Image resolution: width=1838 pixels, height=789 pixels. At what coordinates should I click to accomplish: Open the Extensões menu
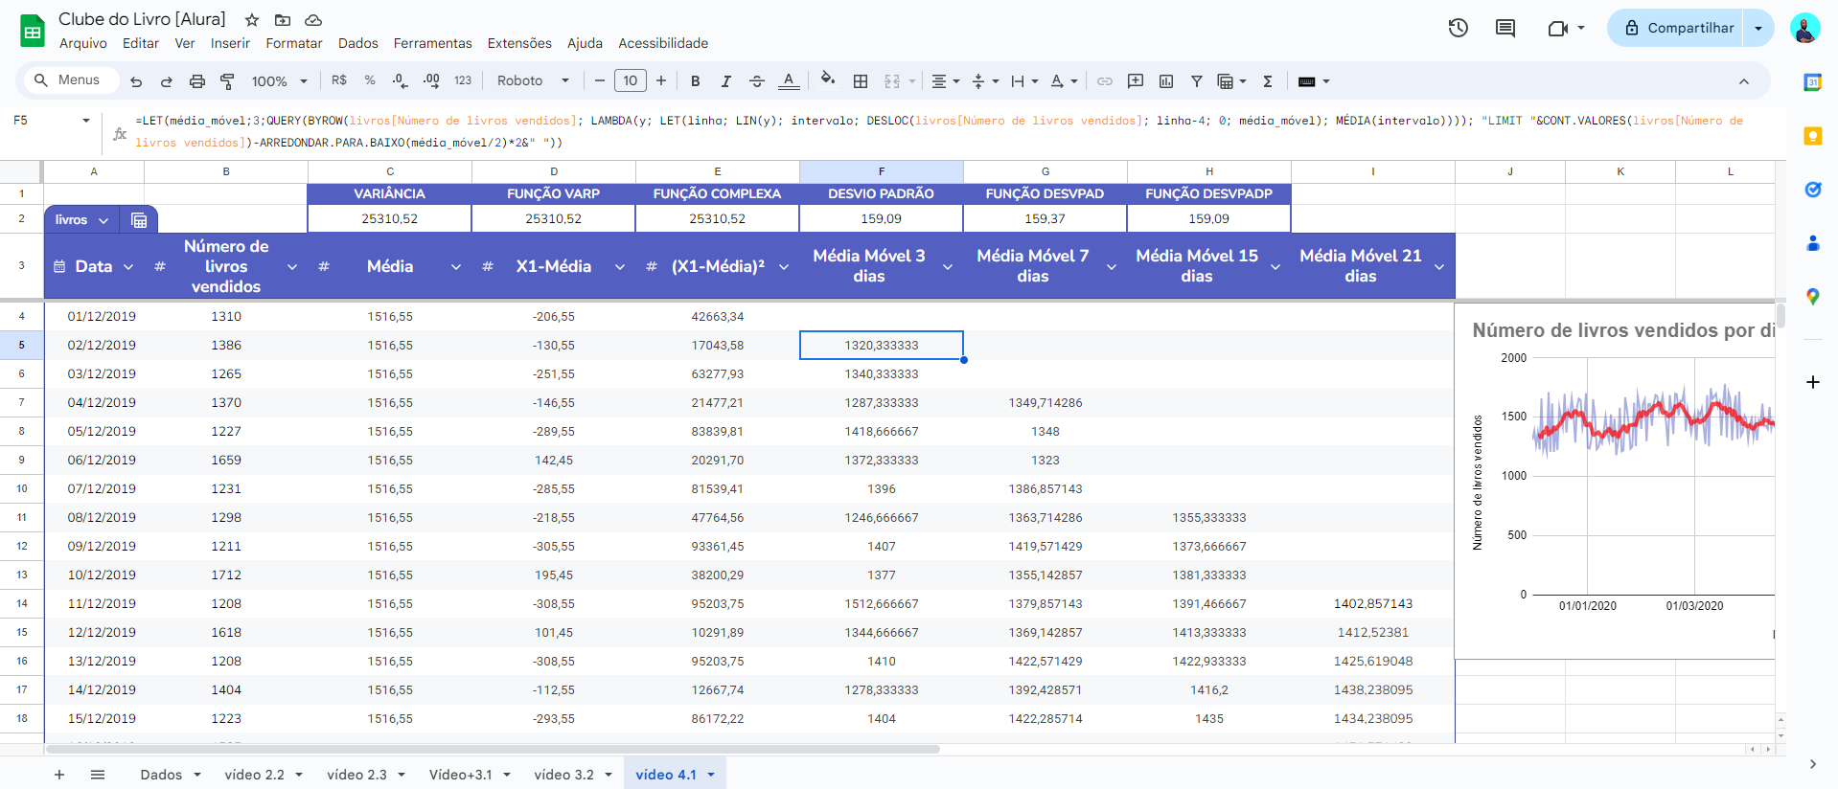(519, 43)
